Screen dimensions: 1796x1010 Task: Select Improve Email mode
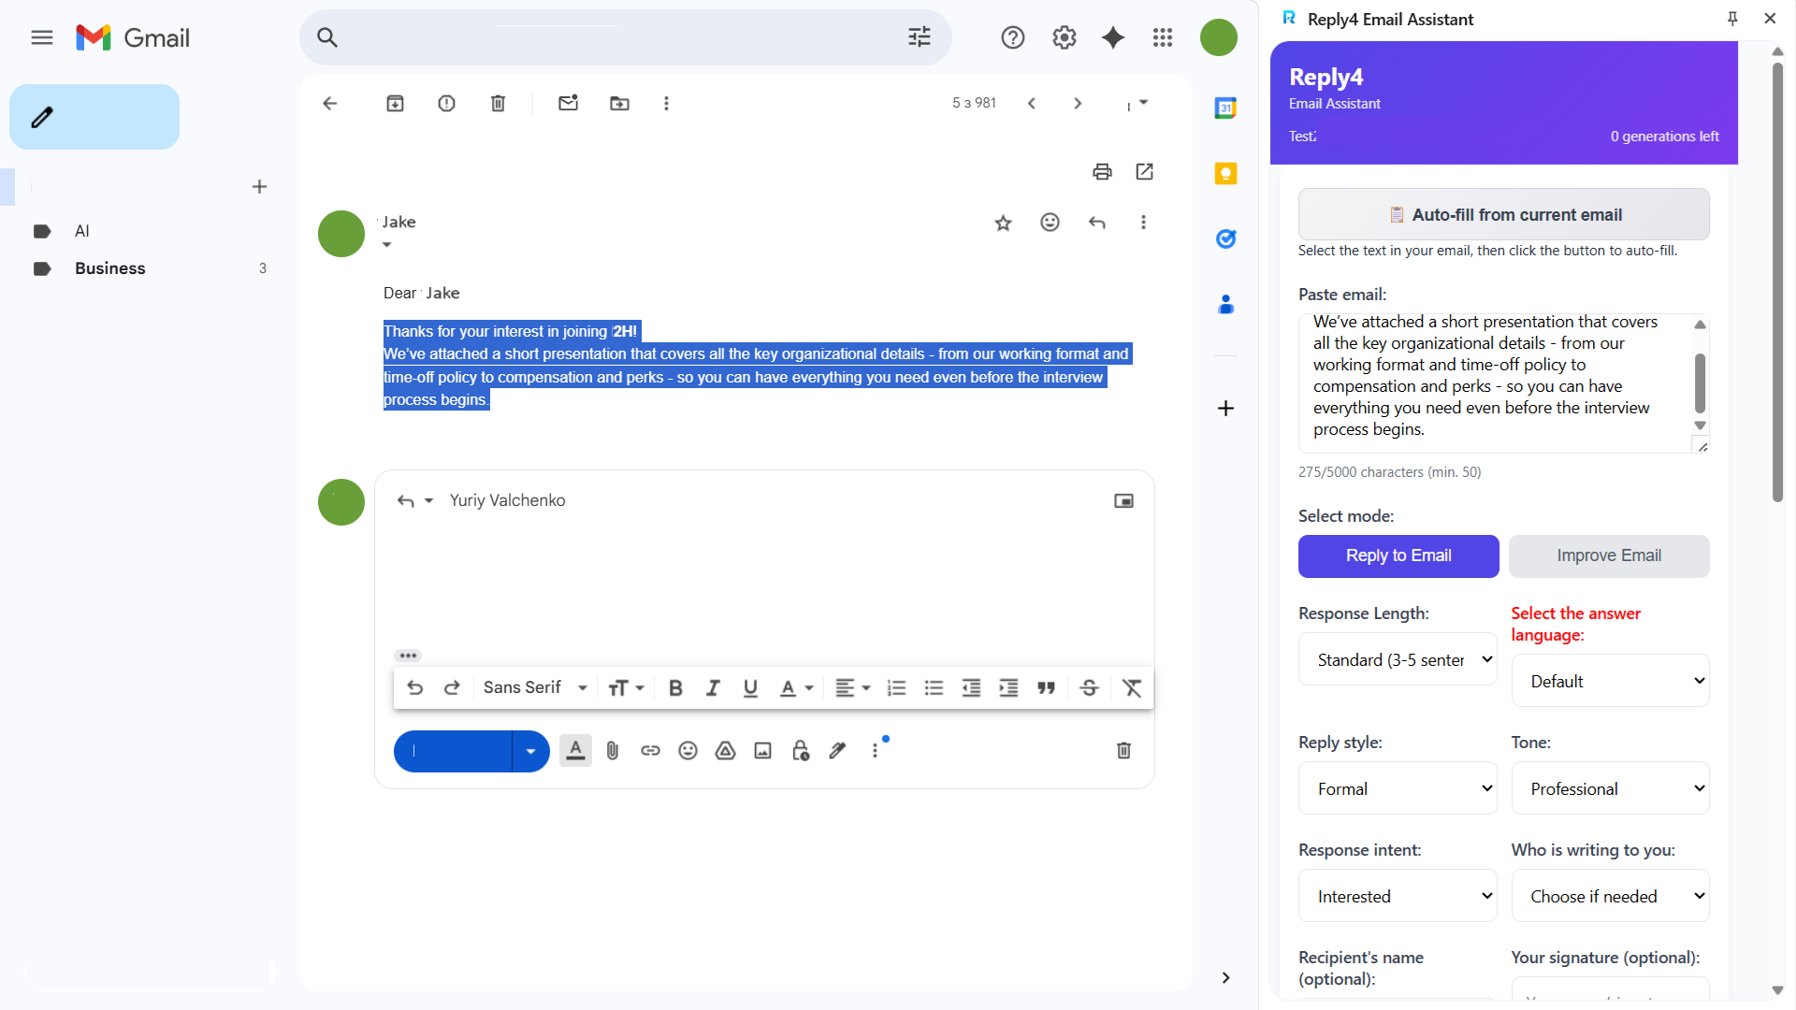1609,556
